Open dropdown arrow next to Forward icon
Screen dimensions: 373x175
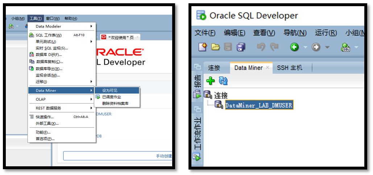327,47
